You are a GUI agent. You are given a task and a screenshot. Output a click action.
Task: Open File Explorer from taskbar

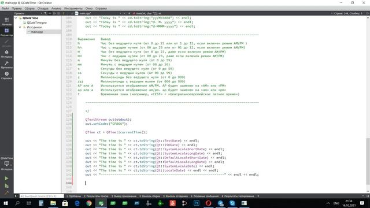coord(53,203)
